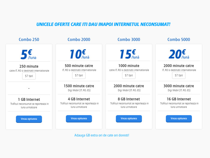The width and height of the screenshot is (210, 158).
Task: Open the 57 tari box in Combo 2000
Action: (79, 75)
